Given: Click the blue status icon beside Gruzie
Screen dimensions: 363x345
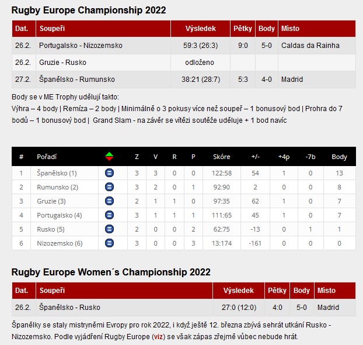Looking at the screenshot, I should (109, 201).
